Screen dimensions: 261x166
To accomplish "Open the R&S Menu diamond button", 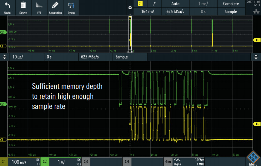I will coord(253,158).
